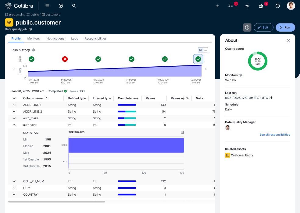Viewport: 300px width, 213px height.
Task: Open the activity pulse icon
Action: pos(247,6)
